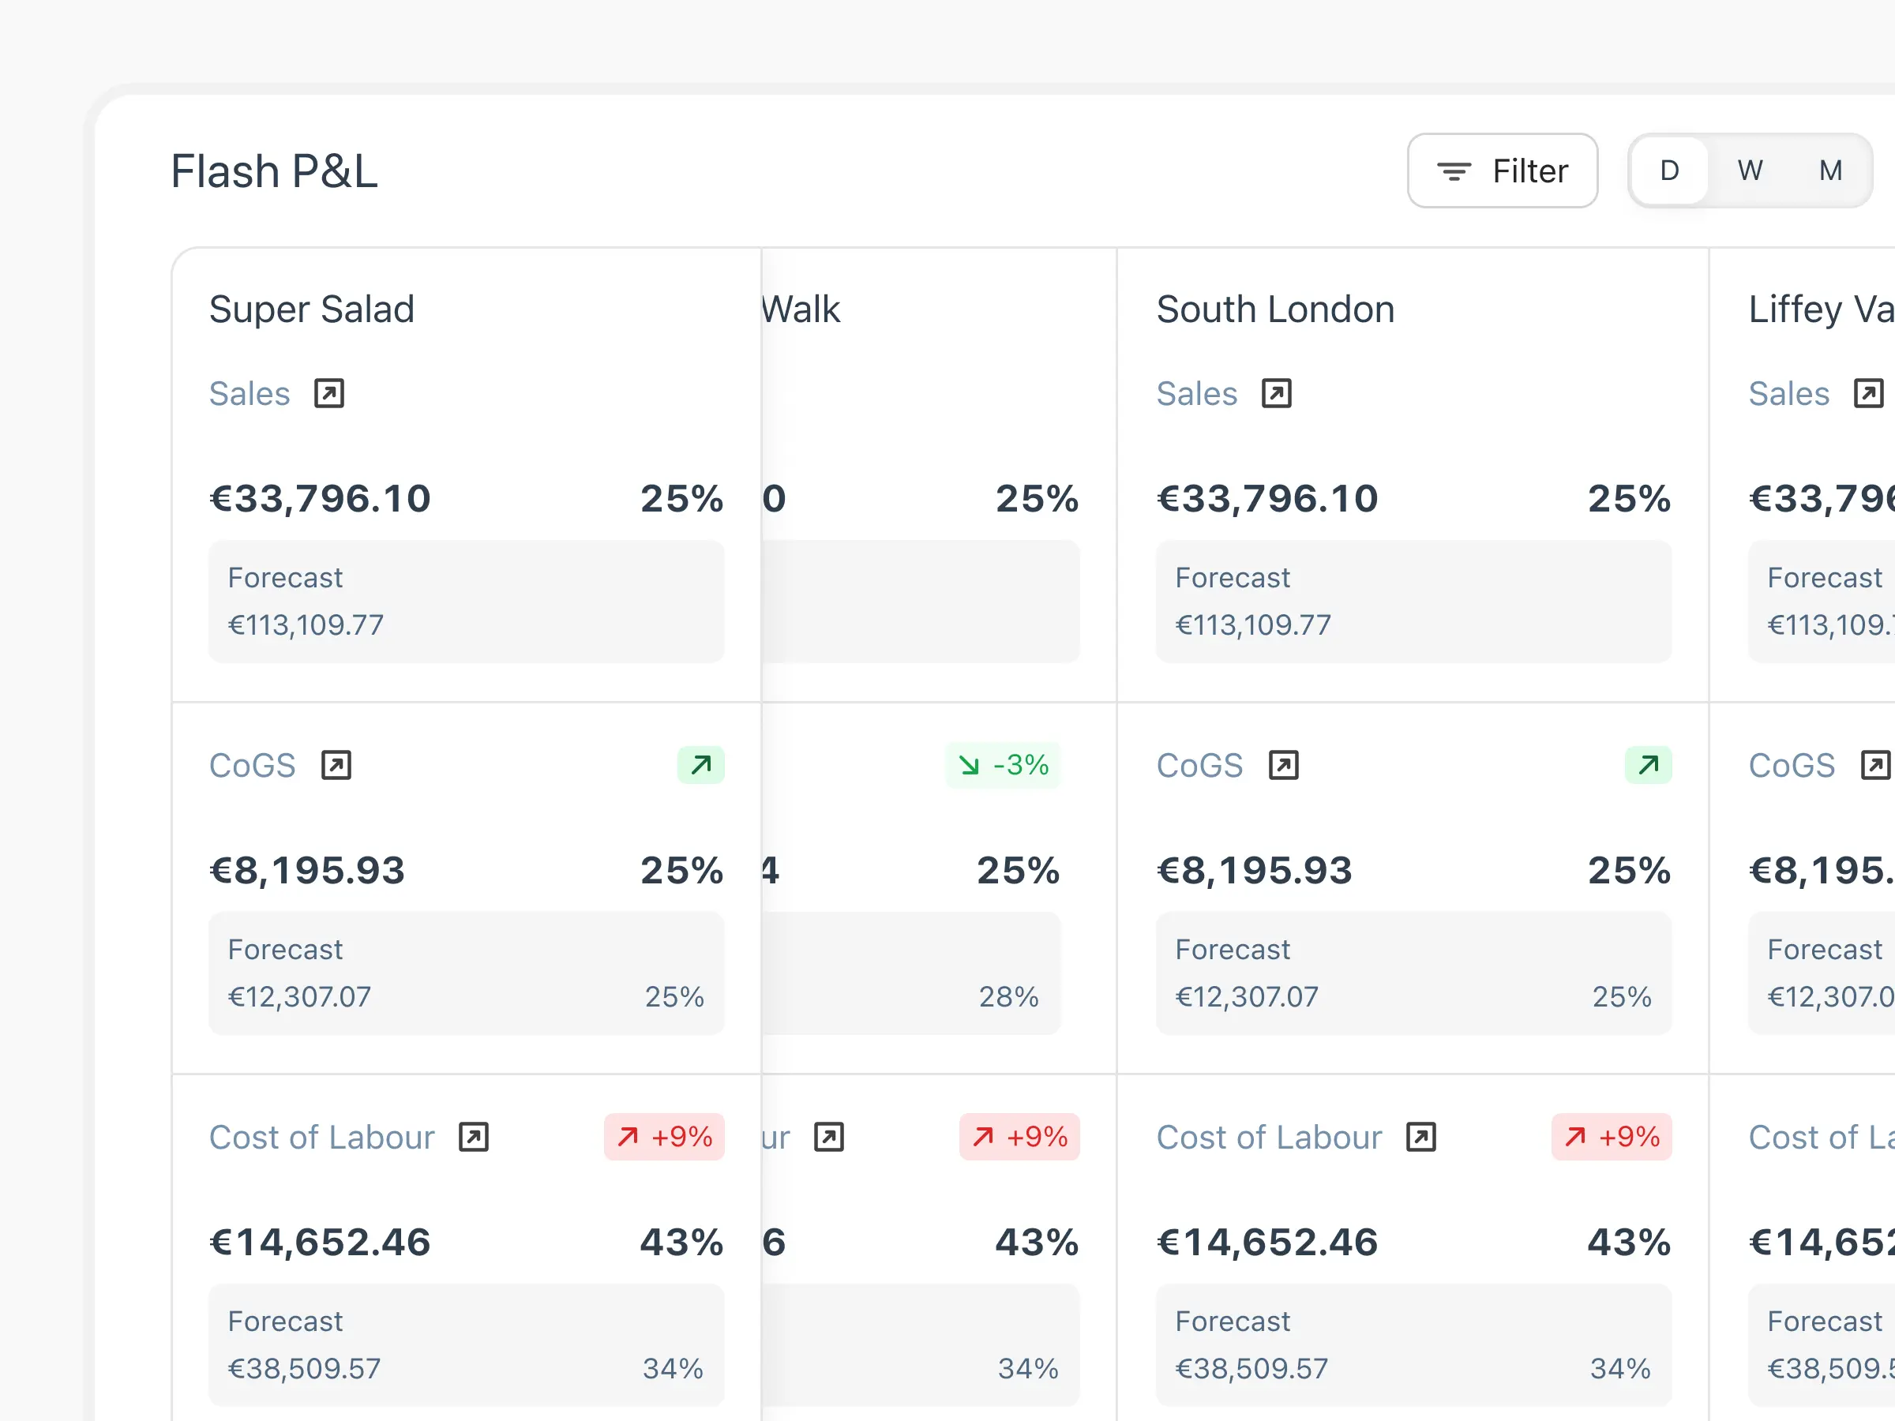Click the -3% CoGS trend badge

tap(1004, 765)
